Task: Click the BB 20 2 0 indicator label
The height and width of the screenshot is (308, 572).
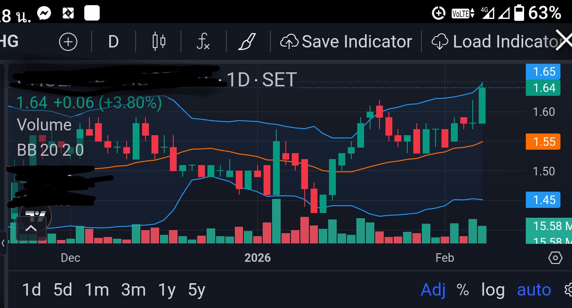Action: pyautogui.click(x=50, y=150)
